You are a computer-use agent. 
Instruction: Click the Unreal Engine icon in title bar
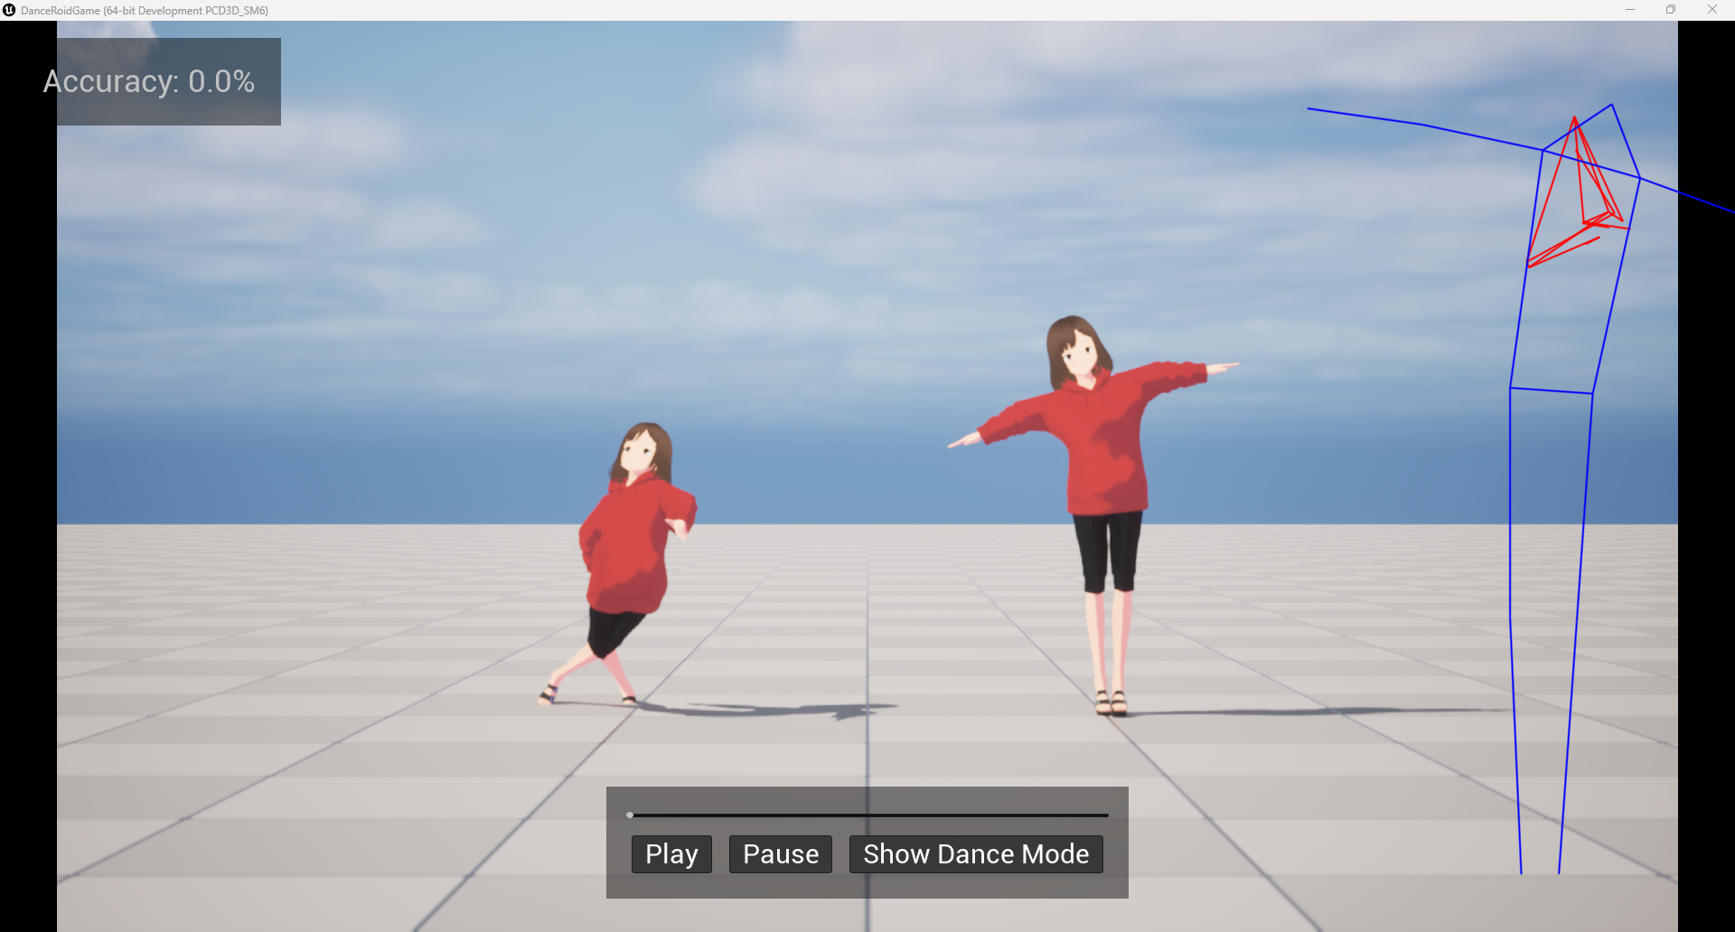point(9,10)
